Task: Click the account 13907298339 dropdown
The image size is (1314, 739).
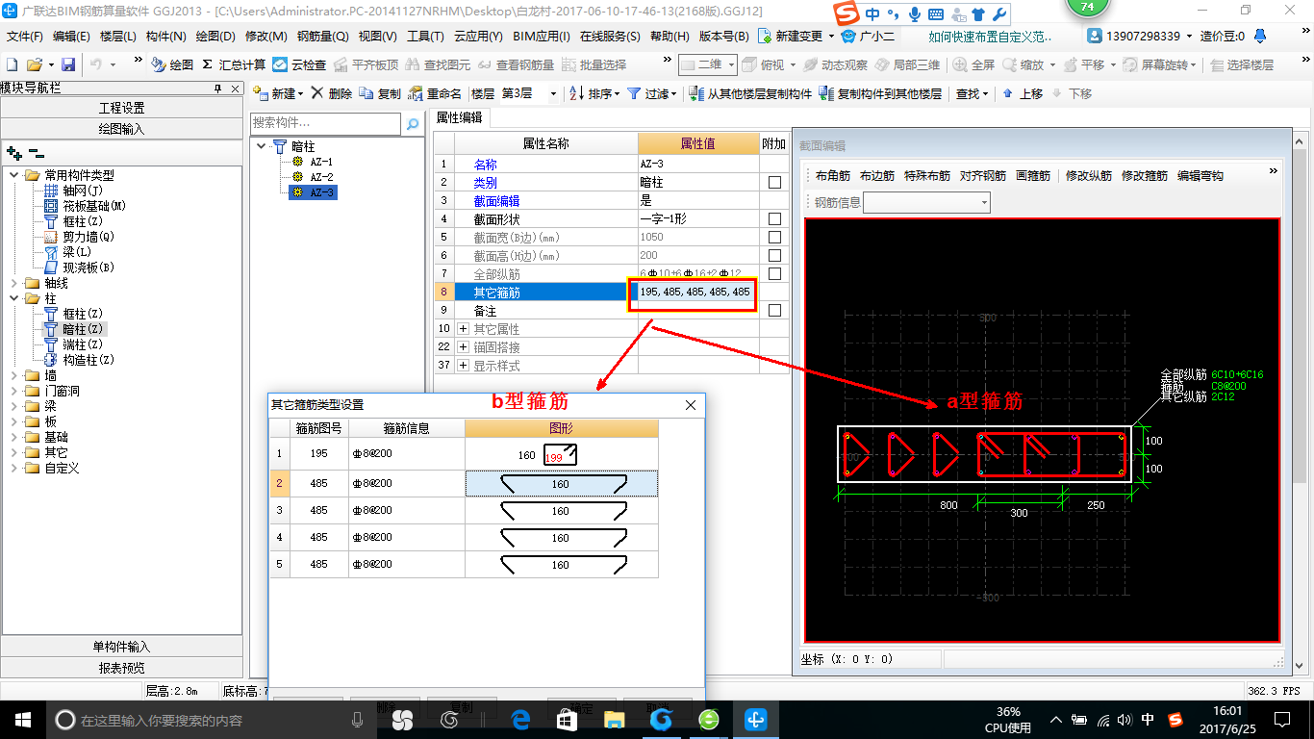Action: tap(1143, 37)
